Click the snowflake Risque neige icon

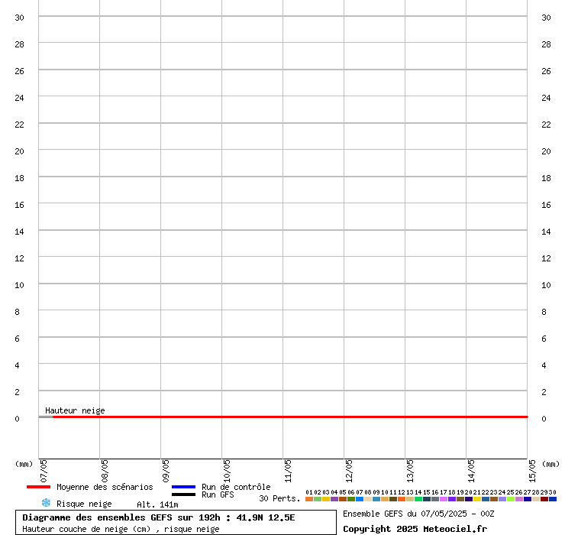[46, 503]
